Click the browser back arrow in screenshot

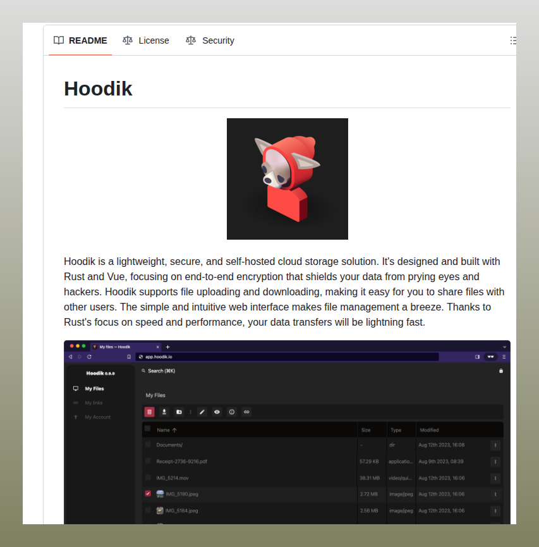click(x=70, y=357)
